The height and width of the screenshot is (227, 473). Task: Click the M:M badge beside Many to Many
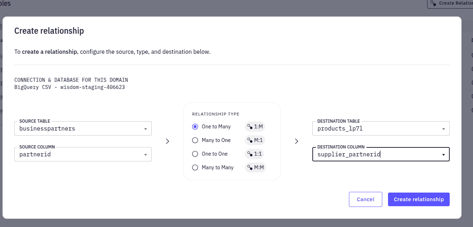(255, 167)
